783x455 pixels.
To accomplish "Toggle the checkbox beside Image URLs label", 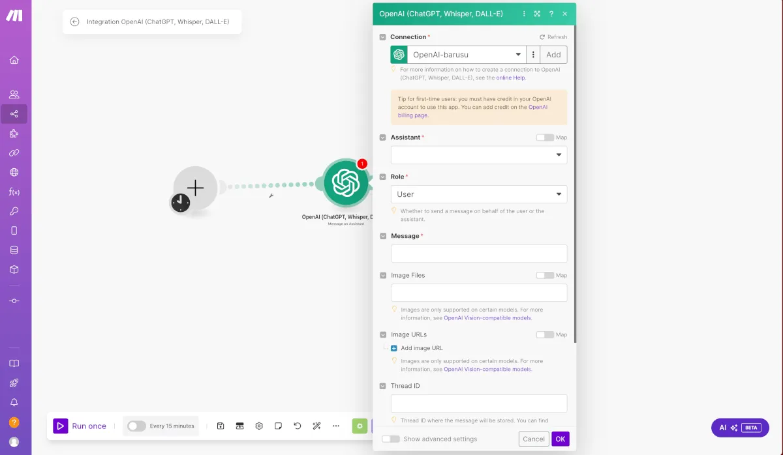I will point(383,334).
